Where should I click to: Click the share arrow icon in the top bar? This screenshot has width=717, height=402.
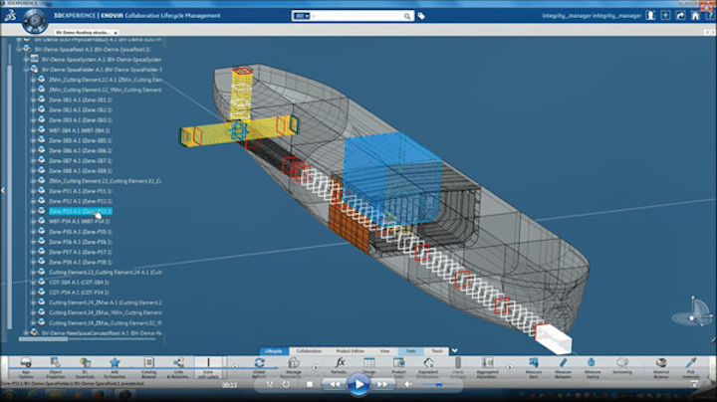coord(680,16)
